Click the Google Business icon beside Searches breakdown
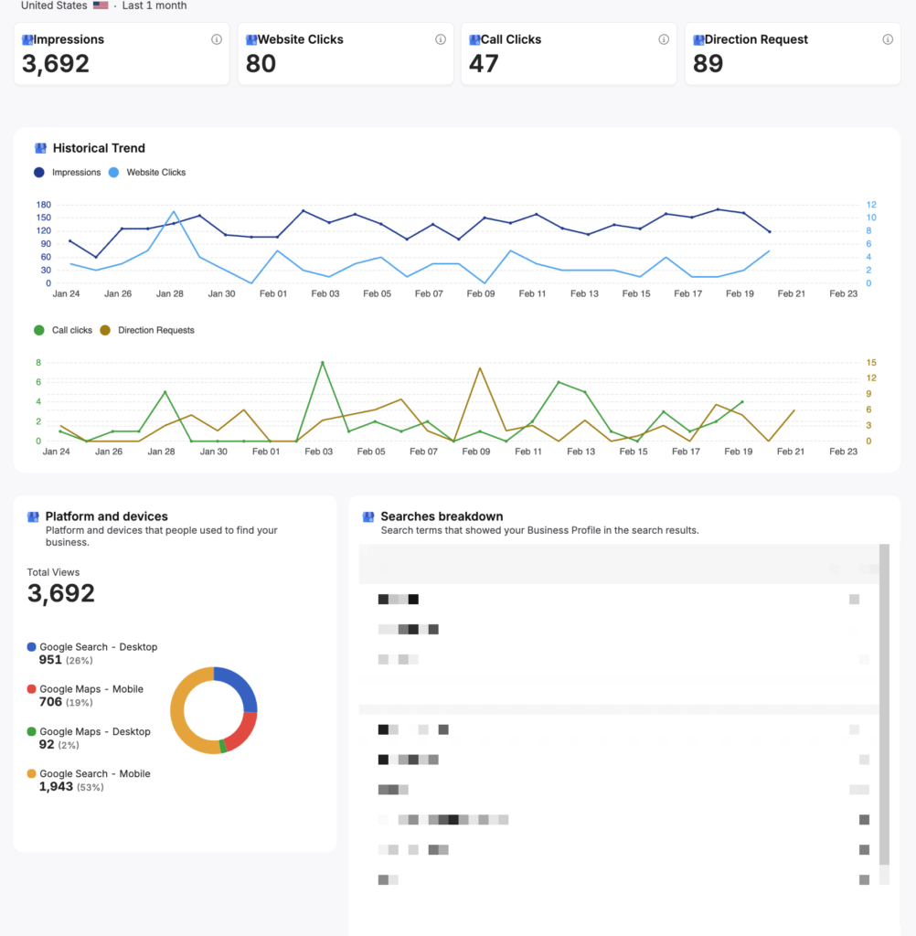916x936 pixels. pyautogui.click(x=368, y=516)
